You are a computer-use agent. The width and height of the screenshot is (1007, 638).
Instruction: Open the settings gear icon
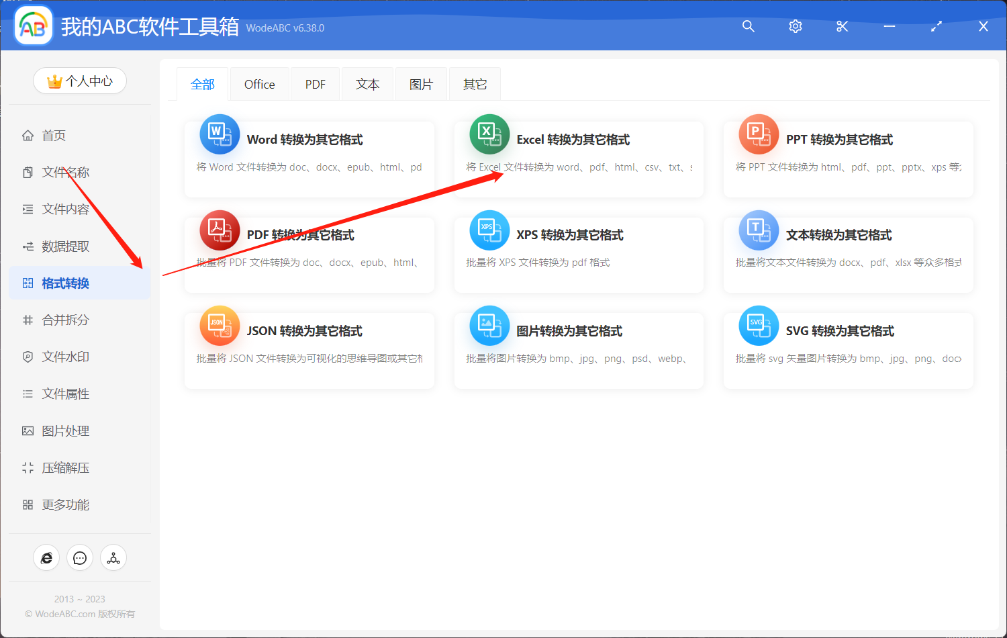795,26
